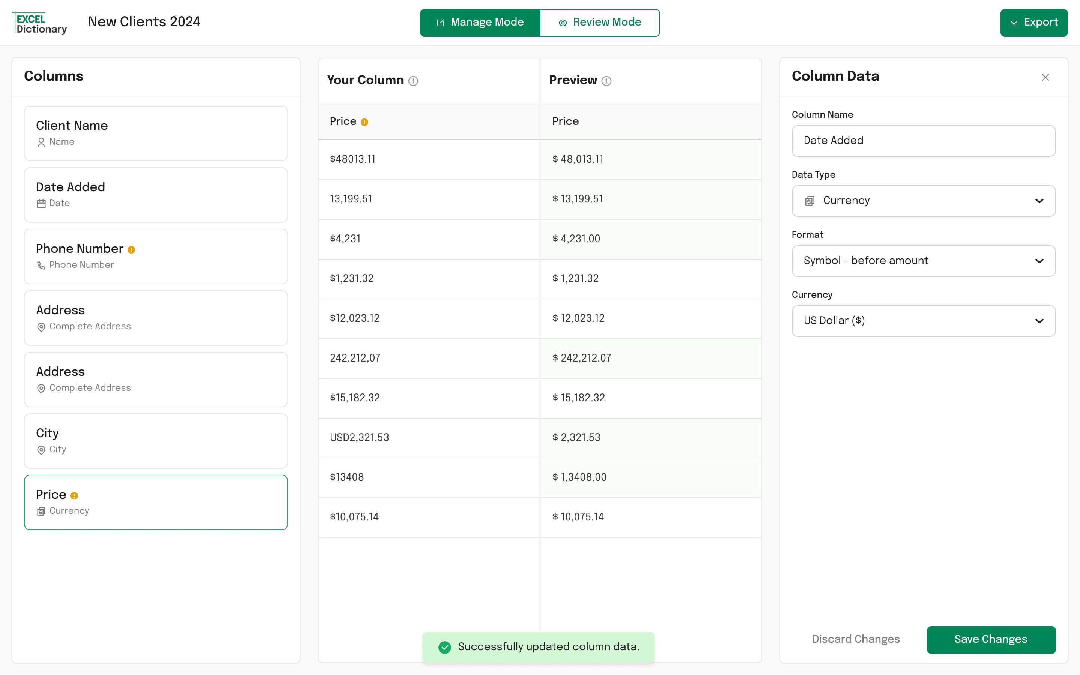Select the Date Added column card
The height and width of the screenshot is (675, 1080).
(156, 195)
